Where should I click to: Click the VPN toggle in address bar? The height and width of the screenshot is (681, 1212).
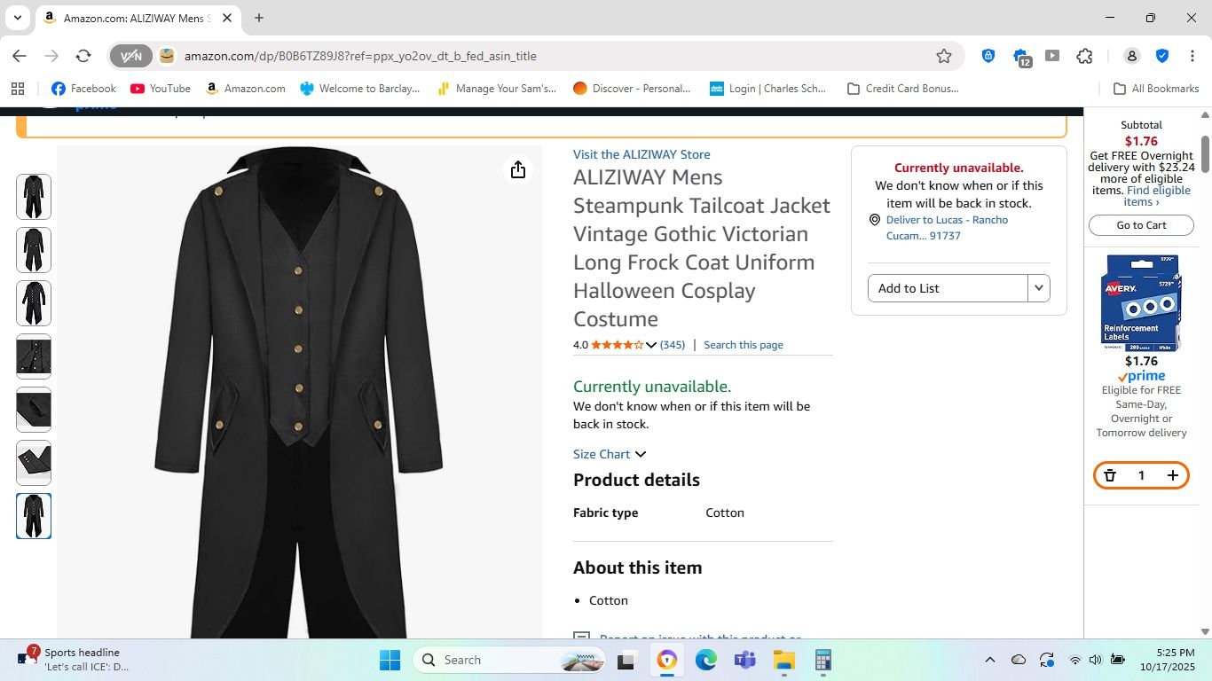[x=131, y=56]
